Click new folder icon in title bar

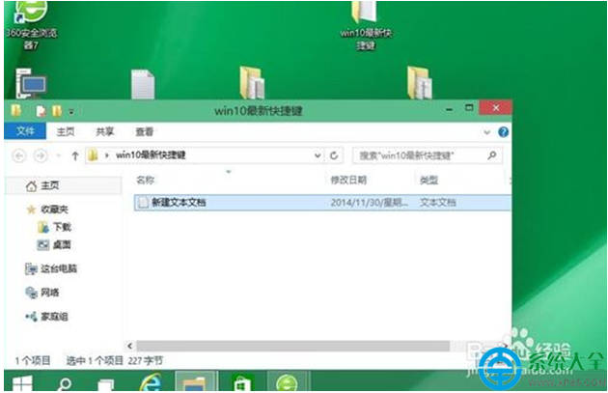pos(57,111)
